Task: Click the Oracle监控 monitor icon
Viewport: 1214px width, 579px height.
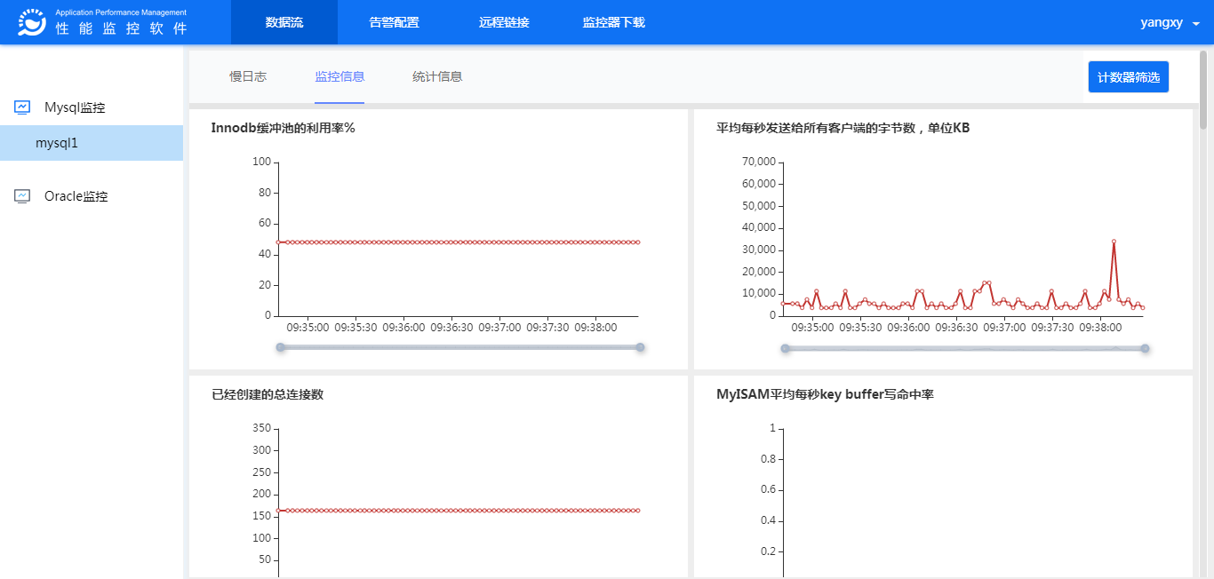Action: [x=22, y=196]
